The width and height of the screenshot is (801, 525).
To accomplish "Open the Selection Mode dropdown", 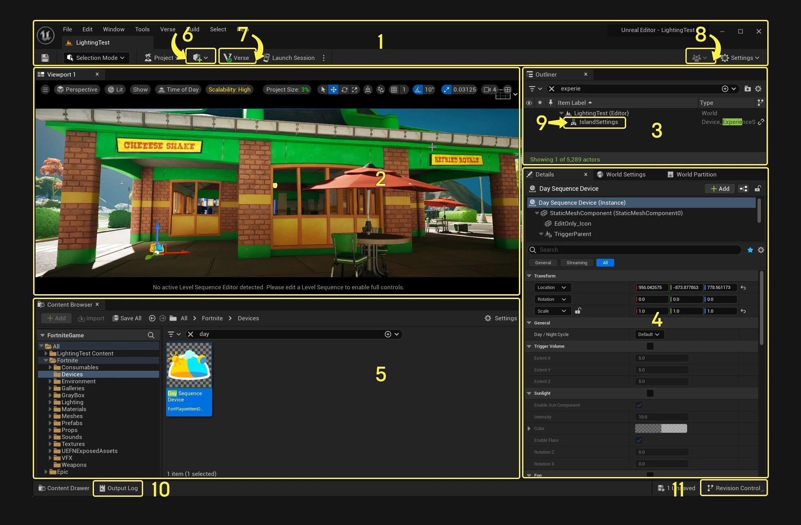I will pos(96,58).
